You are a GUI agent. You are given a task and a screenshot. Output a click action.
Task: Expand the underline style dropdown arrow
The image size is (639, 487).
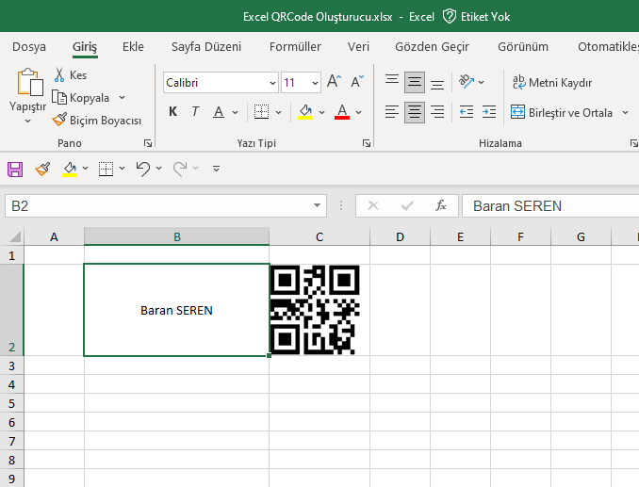[x=235, y=112]
